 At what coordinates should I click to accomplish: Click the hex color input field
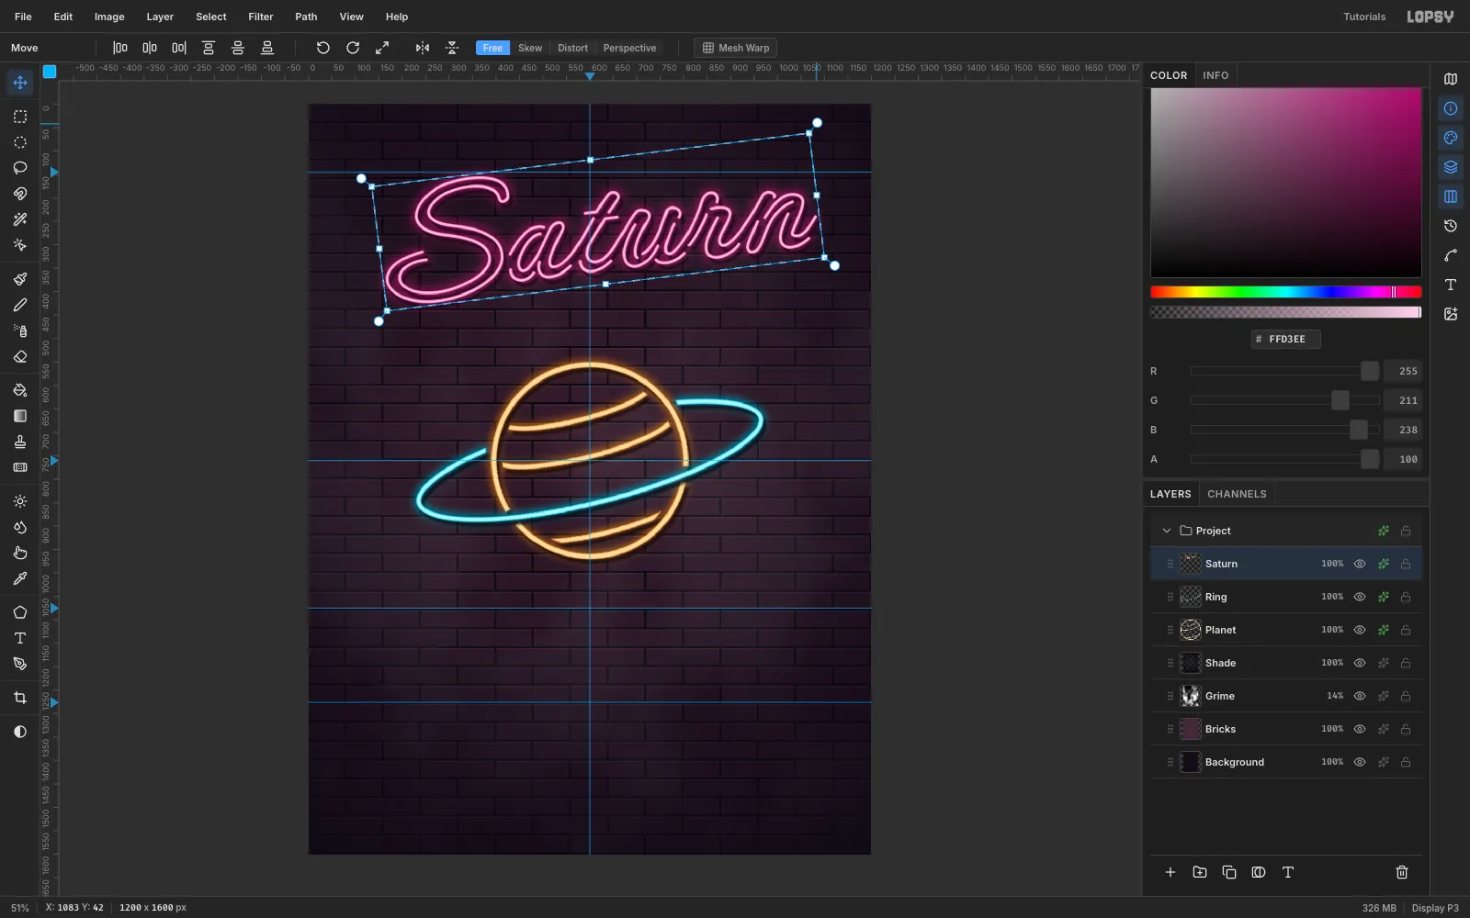pos(1286,339)
